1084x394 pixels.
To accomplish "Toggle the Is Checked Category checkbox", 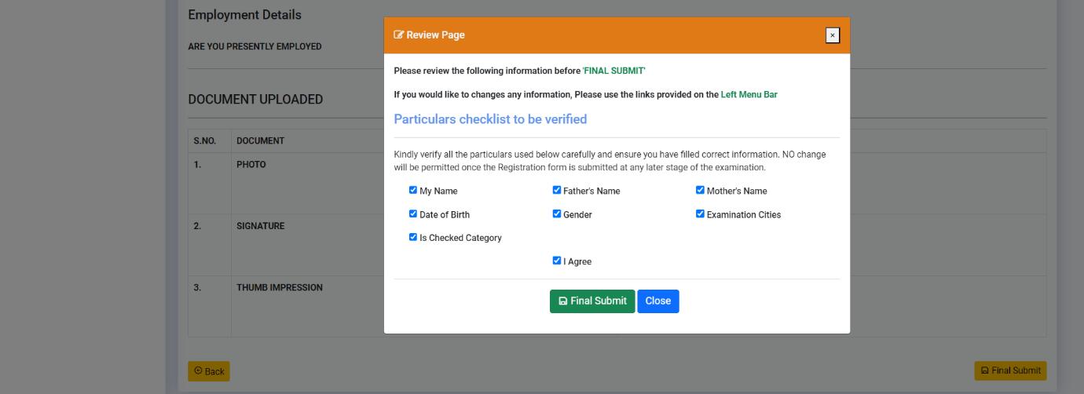I will coord(413,237).
